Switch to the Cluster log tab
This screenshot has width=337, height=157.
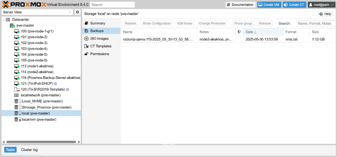pyautogui.click(x=29, y=150)
